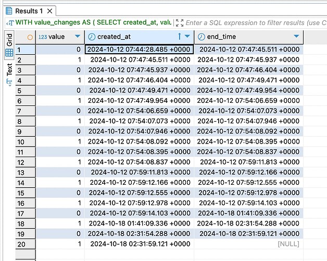Select the created_at column header
Image resolution: width=327 pixels, height=261 pixels.
(x=140, y=37)
